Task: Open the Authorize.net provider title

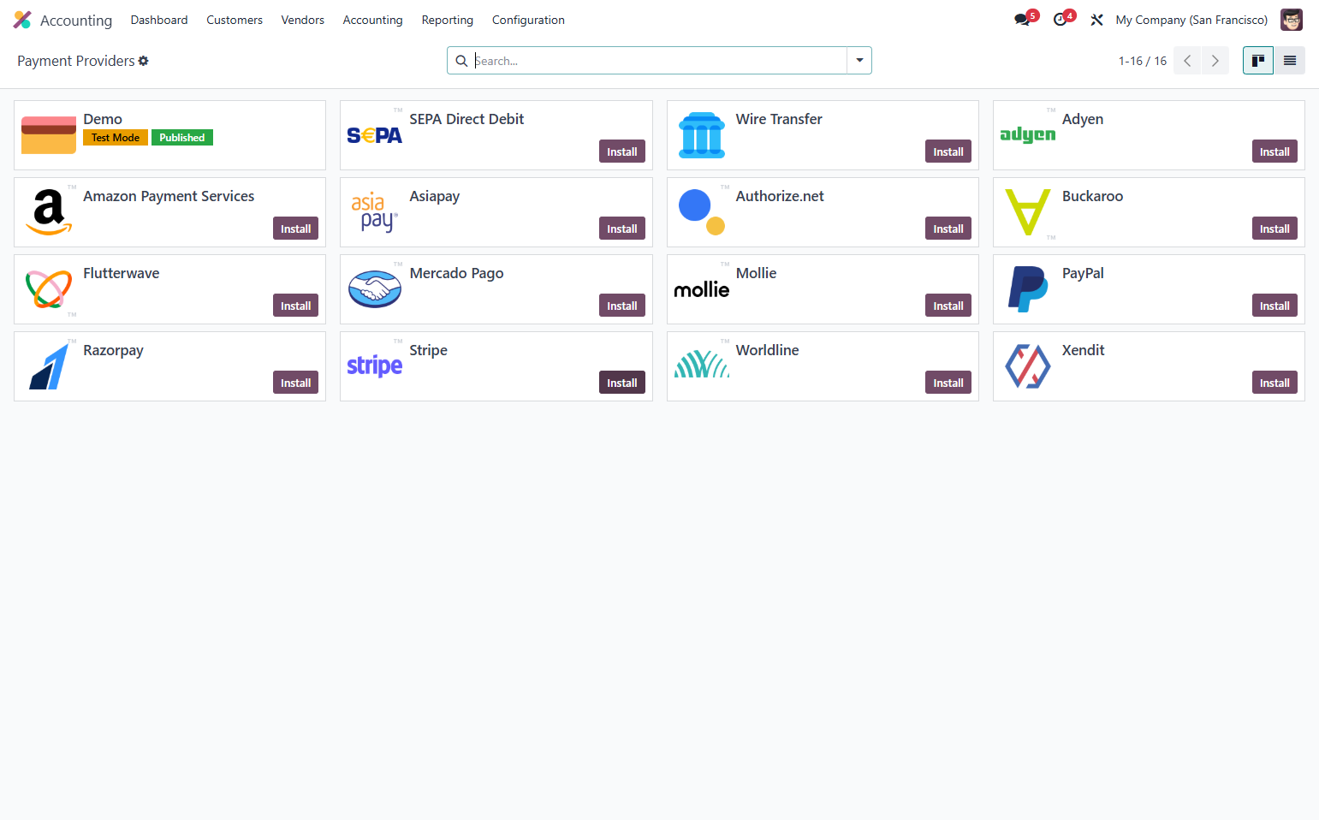Action: [780, 196]
